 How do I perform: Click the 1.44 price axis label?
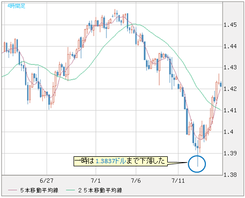click(230, 46)
